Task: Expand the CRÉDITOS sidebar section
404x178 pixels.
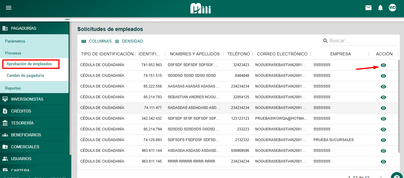Action: [x=21, y=111]
